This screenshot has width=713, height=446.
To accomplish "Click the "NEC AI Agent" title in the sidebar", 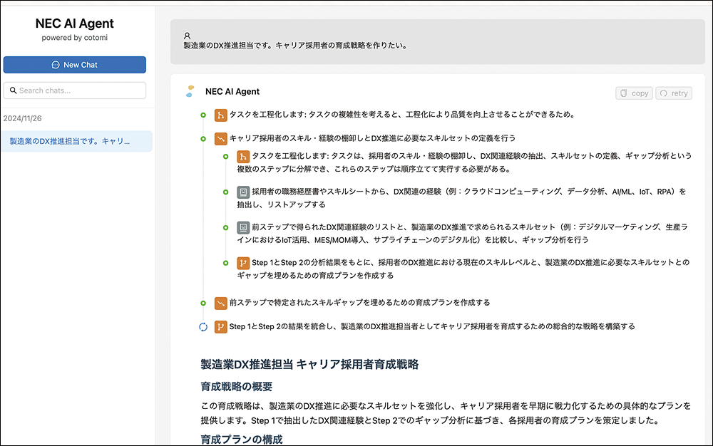I will click(75, 24).
